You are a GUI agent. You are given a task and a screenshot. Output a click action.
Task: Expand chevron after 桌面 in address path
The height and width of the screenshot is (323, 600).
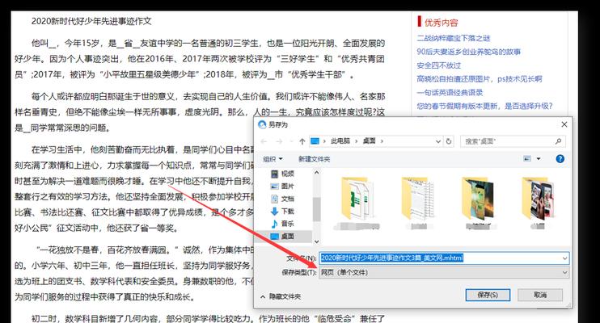(x=382, y=141)
